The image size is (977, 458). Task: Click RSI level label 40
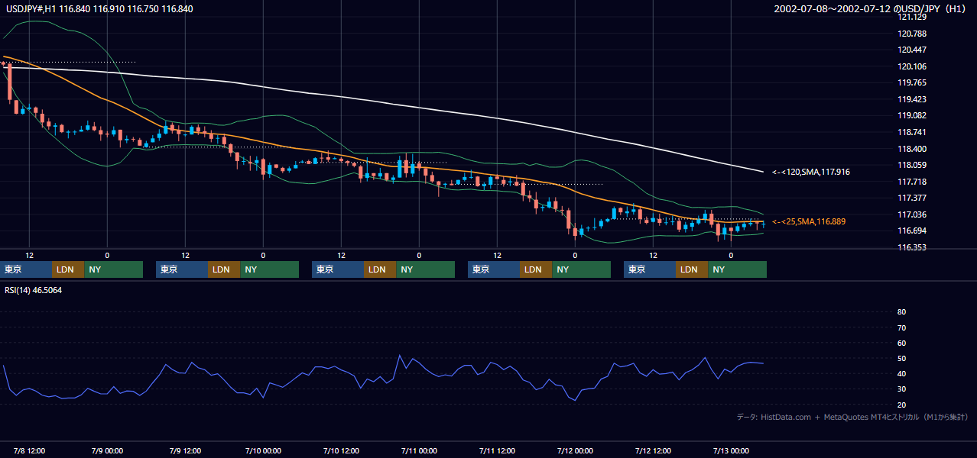901,373
